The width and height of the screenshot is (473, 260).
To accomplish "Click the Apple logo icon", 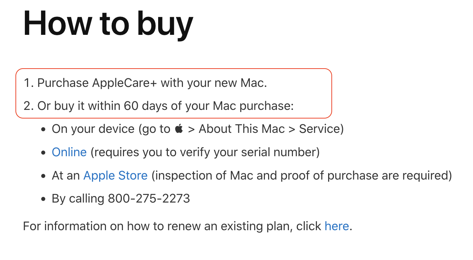I will pos(179,129).
